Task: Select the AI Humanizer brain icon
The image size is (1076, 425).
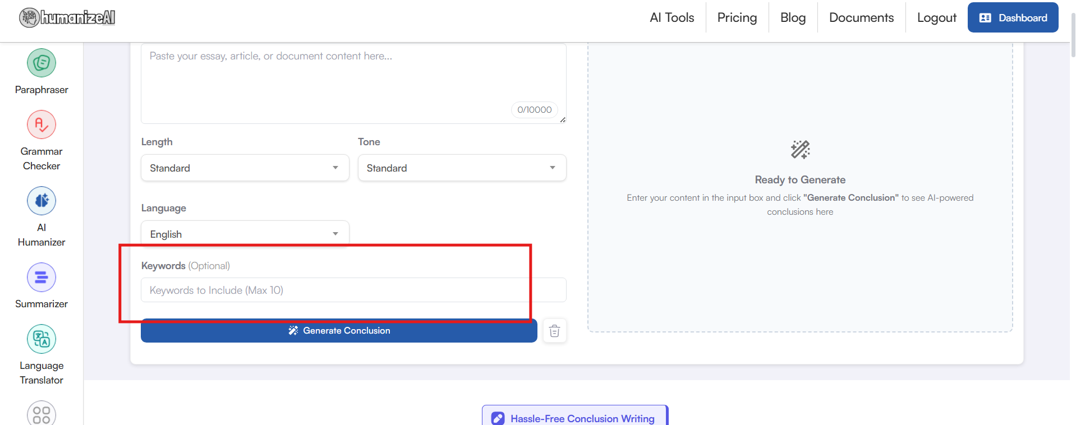Action: [42, 201]
